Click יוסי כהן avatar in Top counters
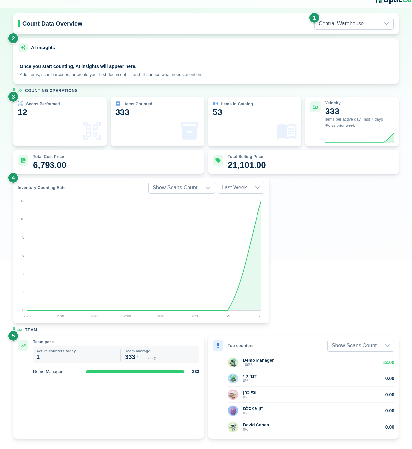This screenshot has height=449, width=412. (x=233, y=395)
